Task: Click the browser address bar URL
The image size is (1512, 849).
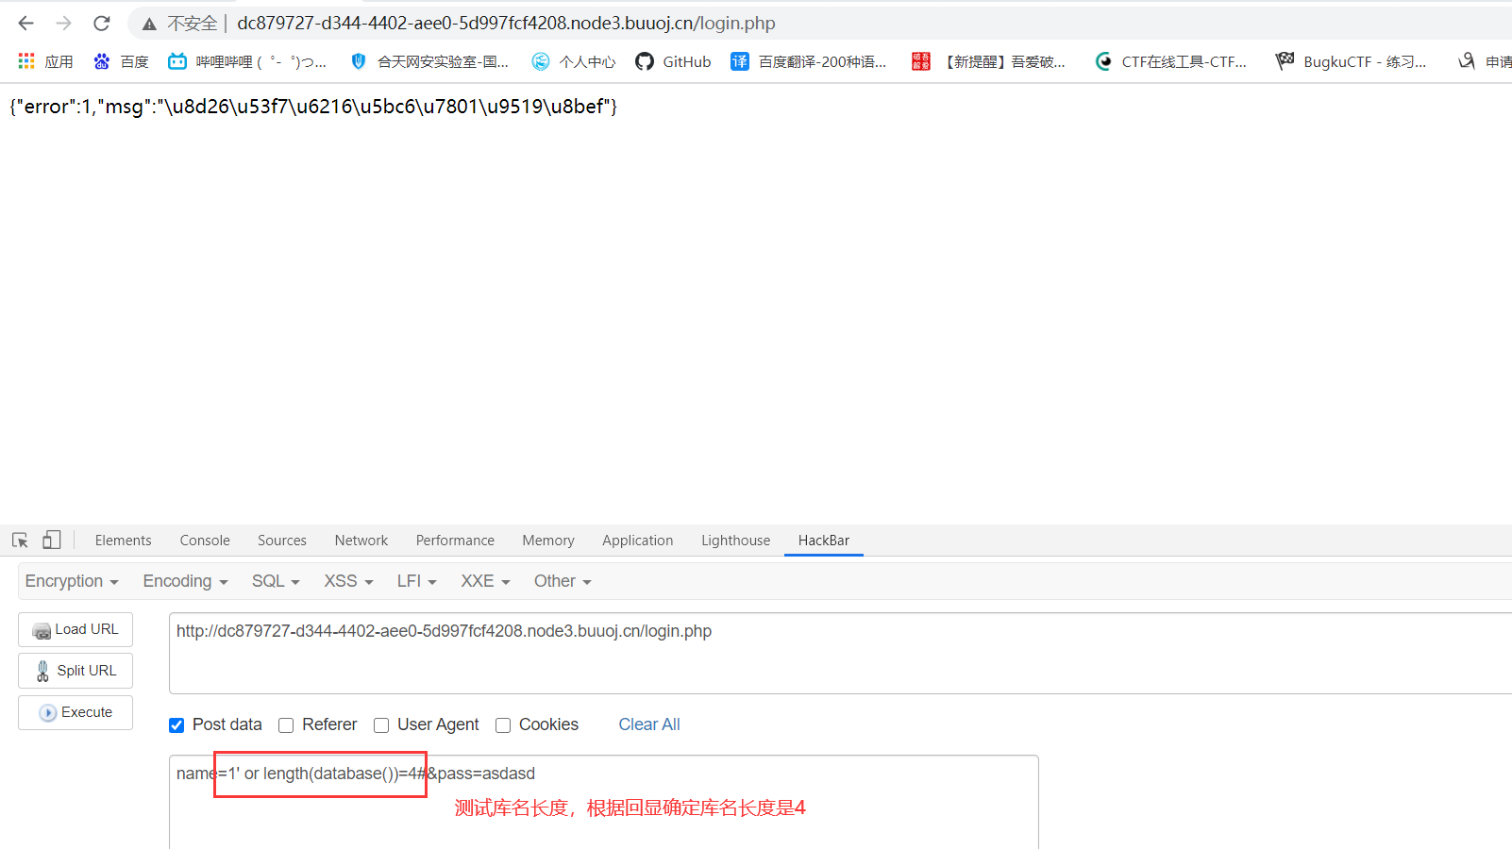Action: [x=506, y=23]
